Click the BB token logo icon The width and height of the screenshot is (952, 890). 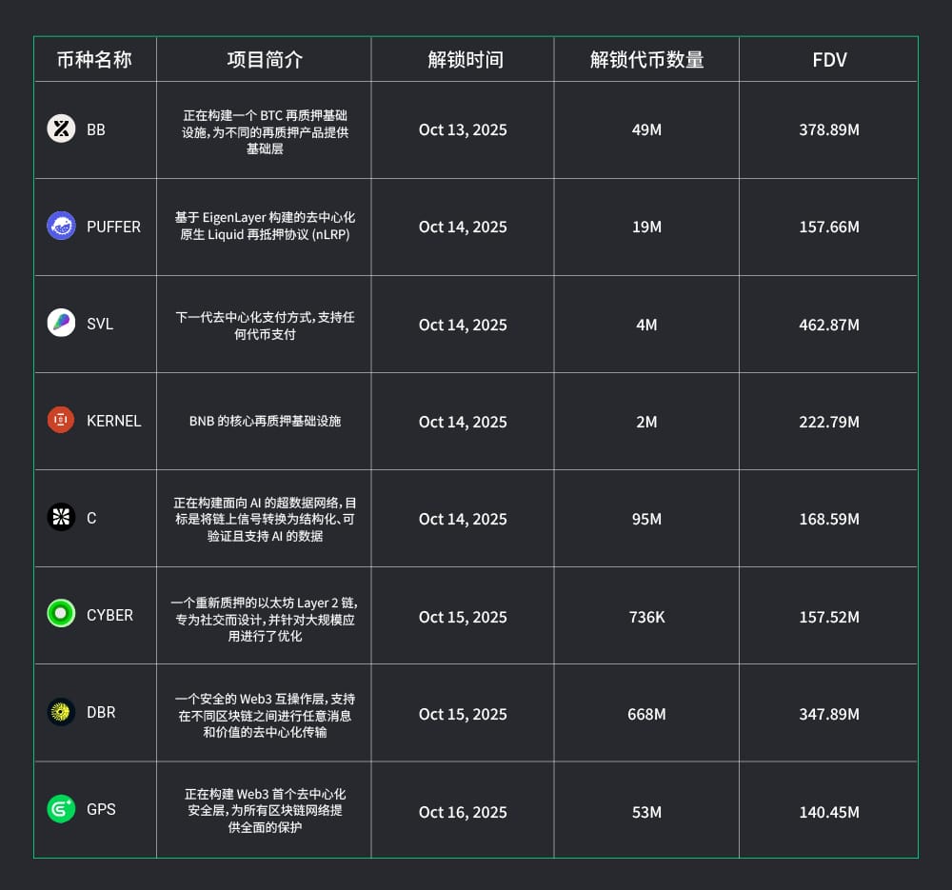pos(61,129)
